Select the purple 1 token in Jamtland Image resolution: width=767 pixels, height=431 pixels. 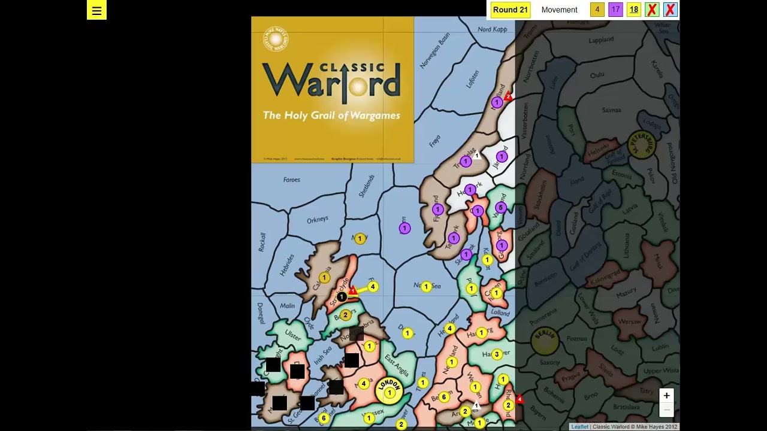tap(502, 157)
